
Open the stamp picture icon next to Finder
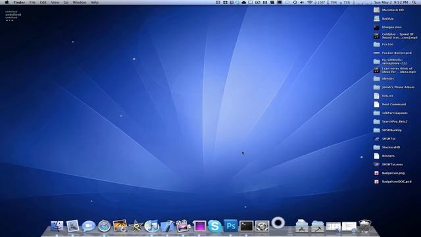pos(72,226)
